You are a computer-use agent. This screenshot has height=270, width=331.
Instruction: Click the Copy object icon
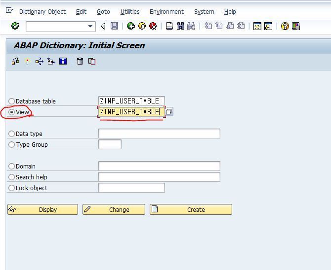coord(92,61)
